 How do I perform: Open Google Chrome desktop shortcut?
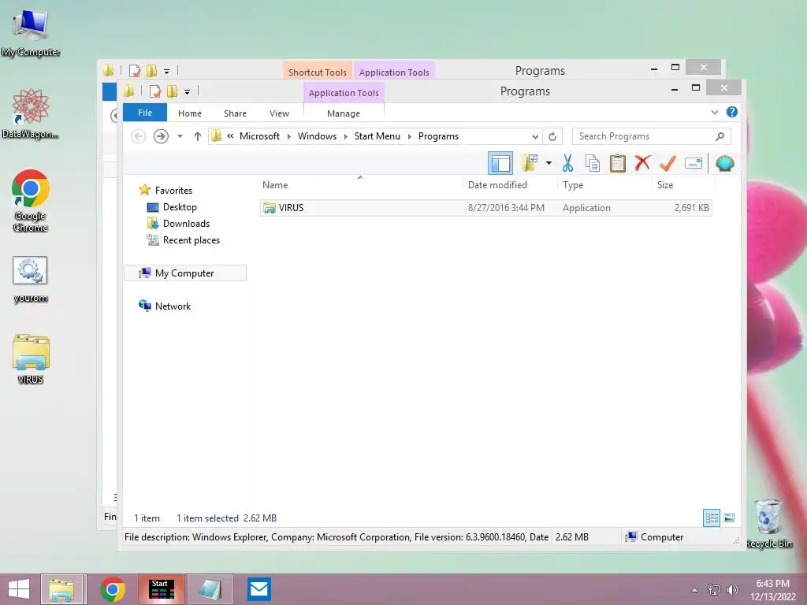click(x=31, y=201)
